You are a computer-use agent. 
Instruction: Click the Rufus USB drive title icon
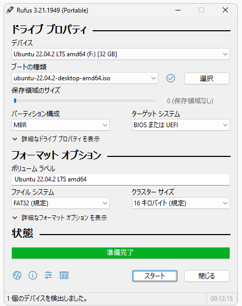coord(10,10)
